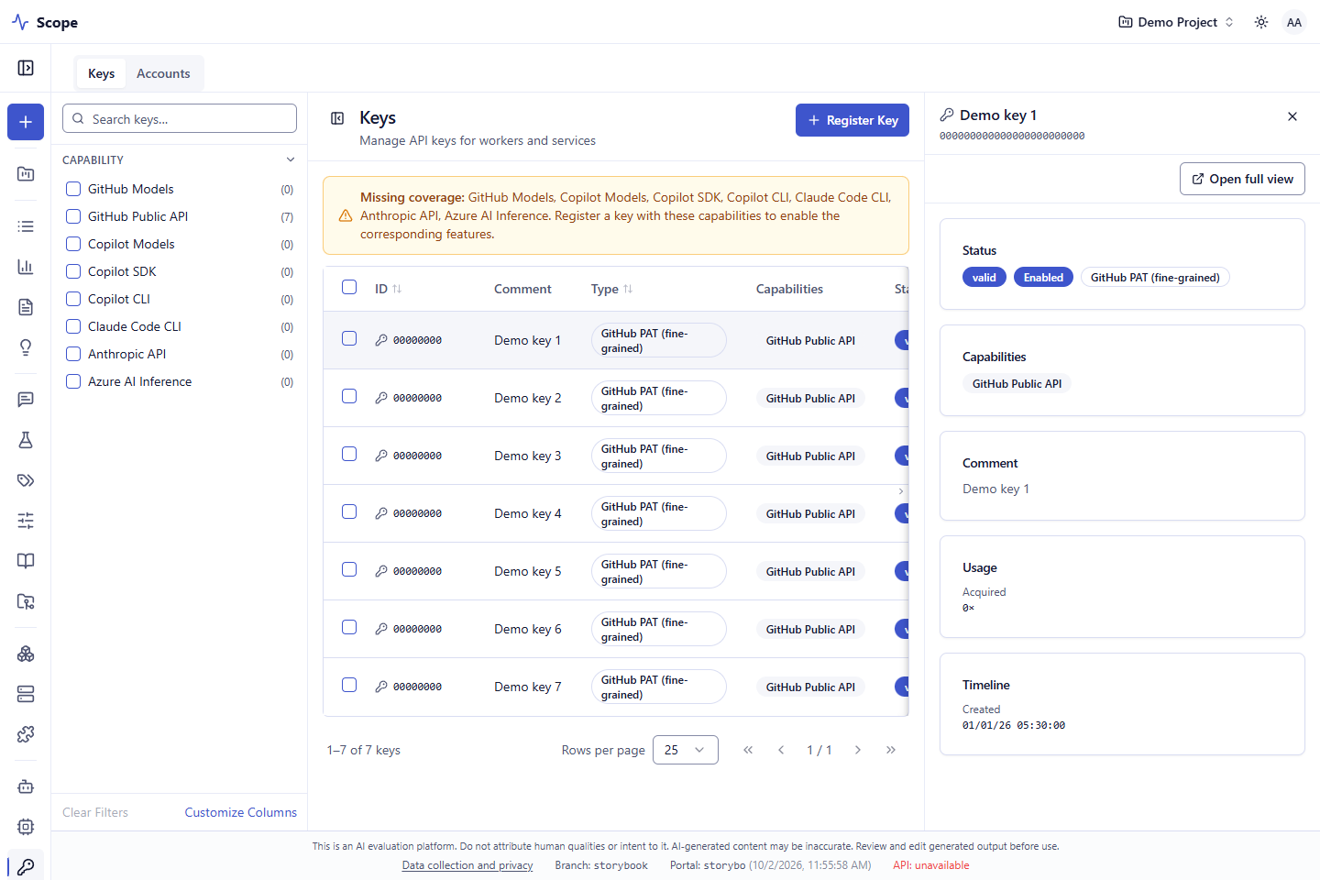This screenshot has width=1320, height=880.
Task: Switch to the Accounts tab
Action: (x=163, y=73)
